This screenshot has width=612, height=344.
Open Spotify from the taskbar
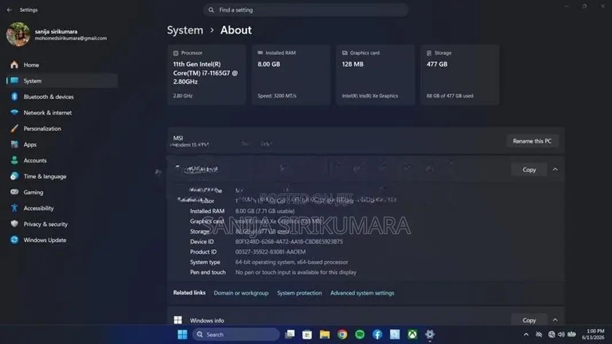[360, 334]
